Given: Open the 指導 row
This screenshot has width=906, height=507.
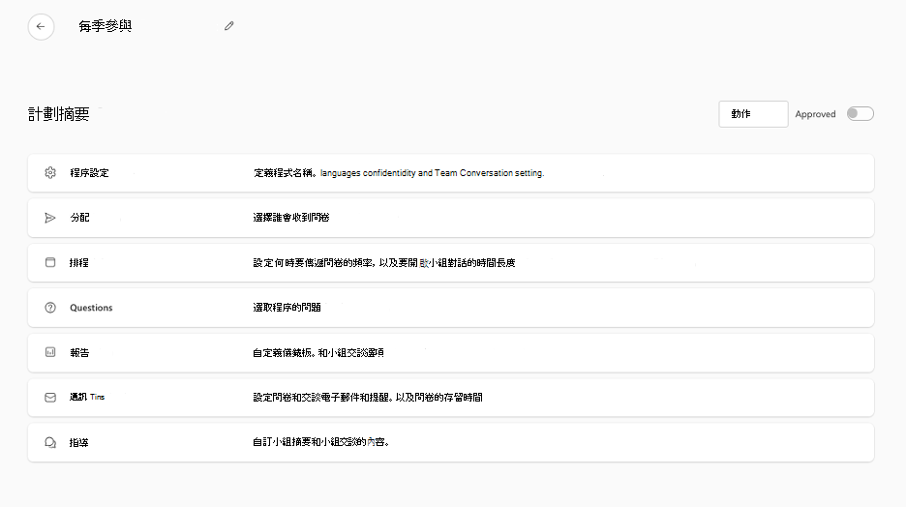Looking at the screenshot, I should pos(451,442).
